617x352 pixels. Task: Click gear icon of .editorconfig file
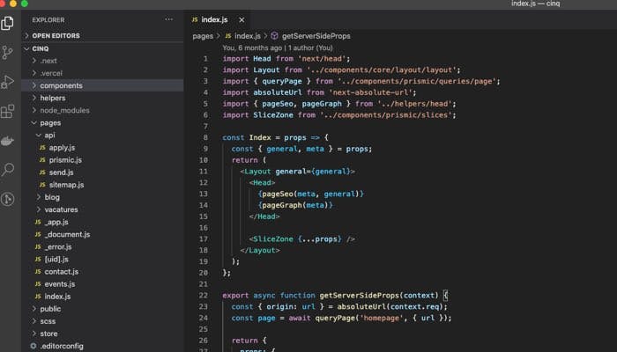[33, 346]
